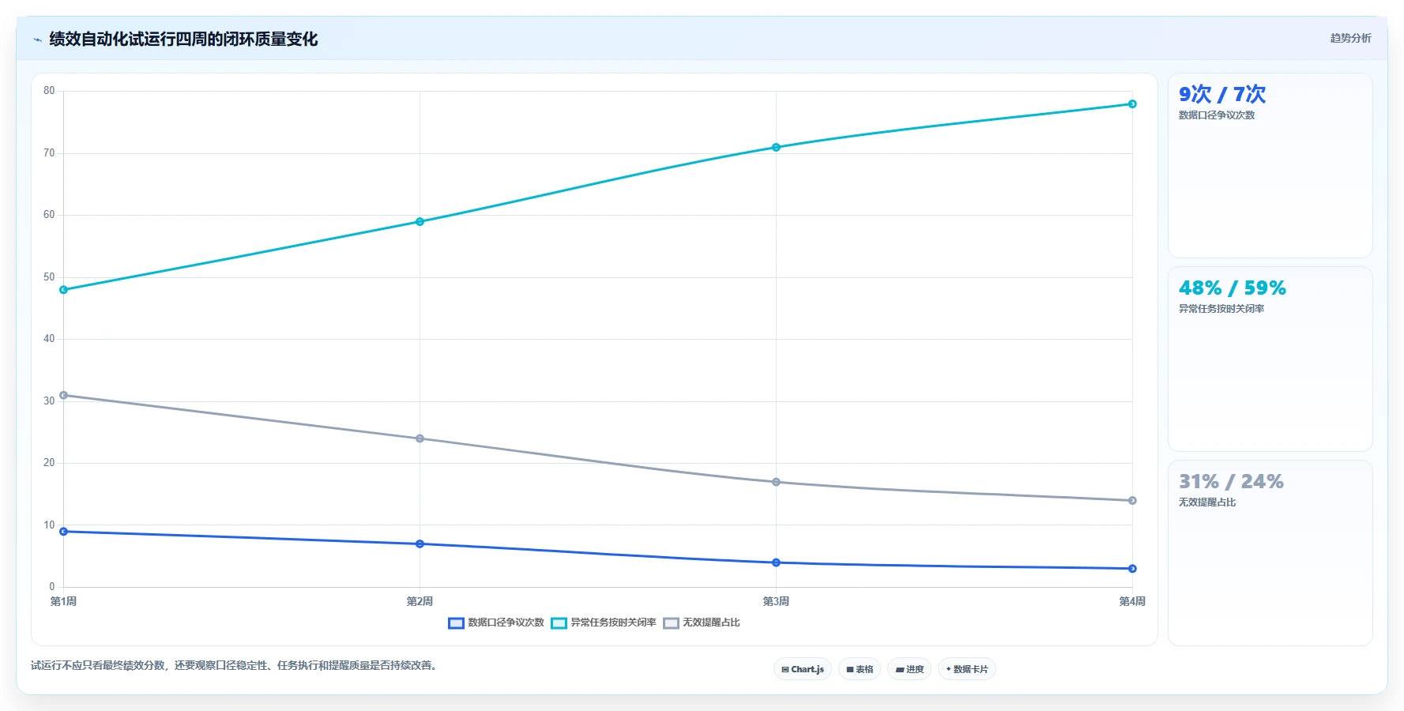Select the 表格 tag
Screen dimensions: 1404x711
click(x=860, y=669)
